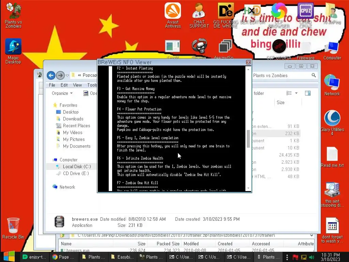Click the network tray icon
This screenshot has width=349, height=262.
(x=304, y=257)
